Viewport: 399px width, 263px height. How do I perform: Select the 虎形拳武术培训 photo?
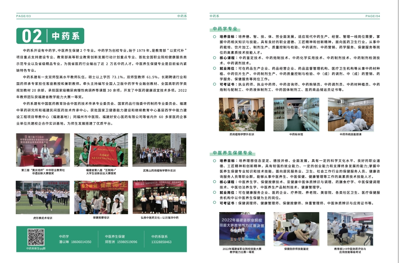pos(43,197)
